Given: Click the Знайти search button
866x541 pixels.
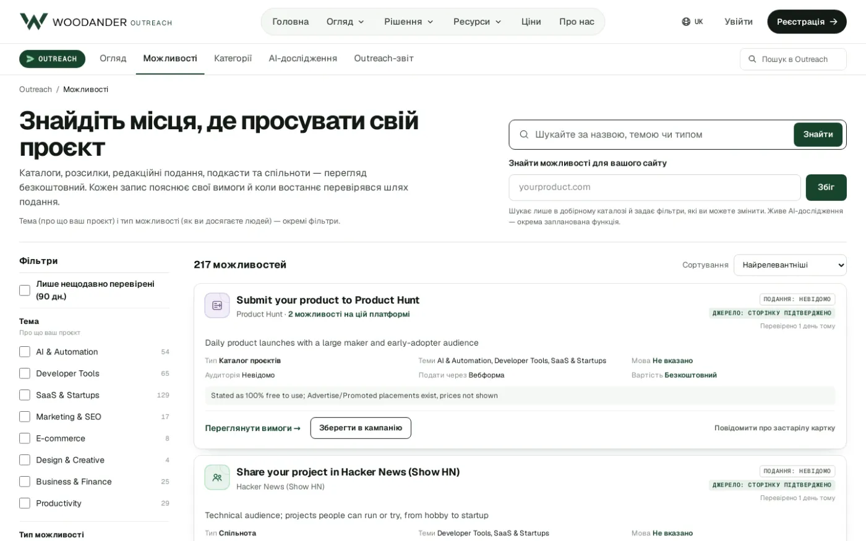Looking at the screenshot, I should tap(818, 135).
